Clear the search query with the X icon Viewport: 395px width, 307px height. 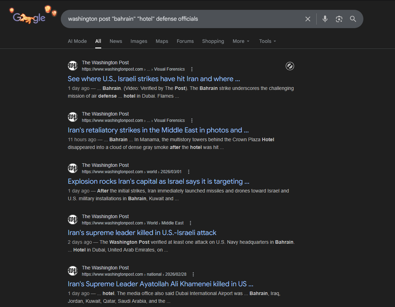click(307, 19)
